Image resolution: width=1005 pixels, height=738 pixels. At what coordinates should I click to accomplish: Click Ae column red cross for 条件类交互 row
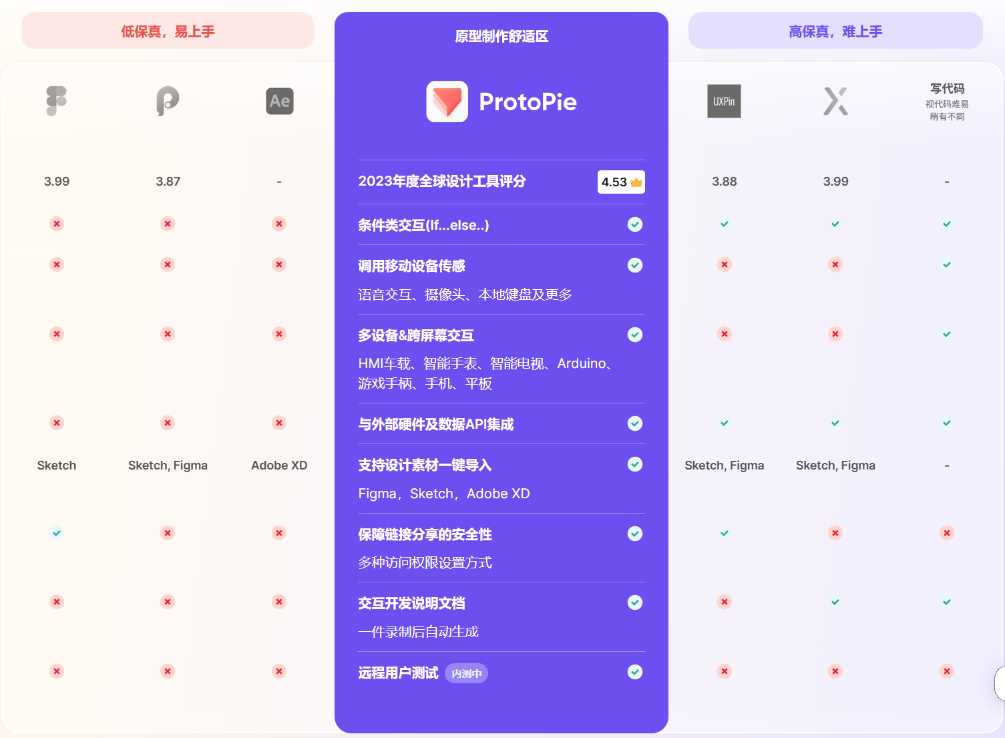[x=279, y=224]
